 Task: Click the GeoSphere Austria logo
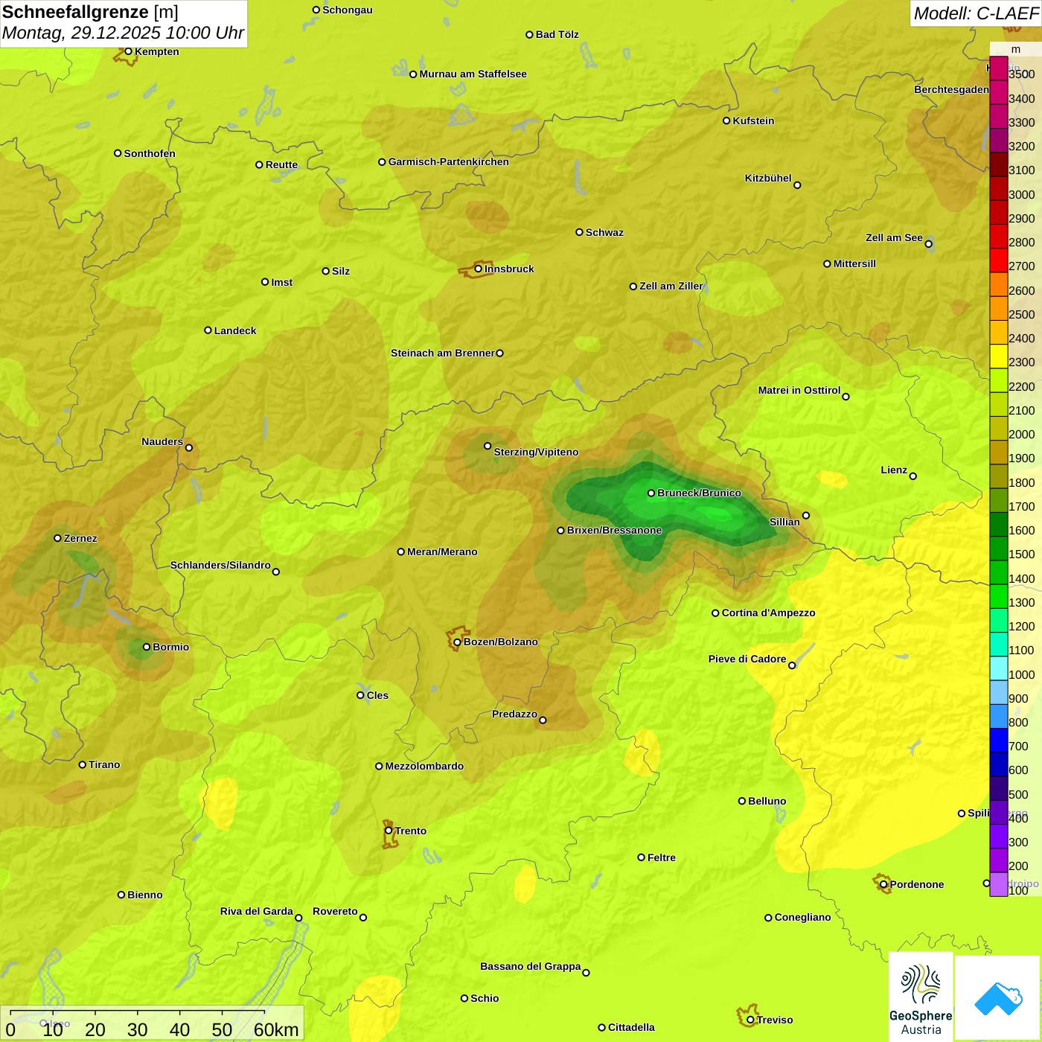pos(921,997)
